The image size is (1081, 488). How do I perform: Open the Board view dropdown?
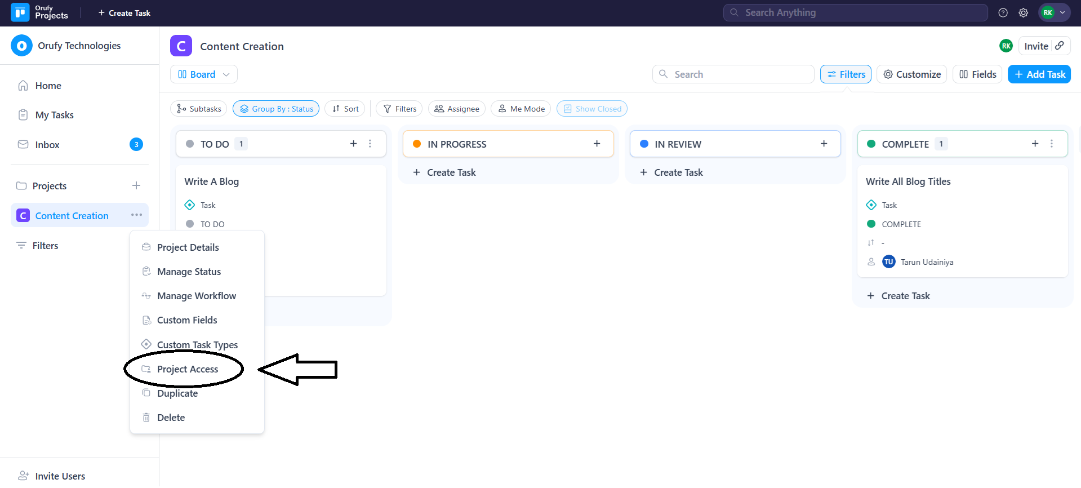pos(203,74)
